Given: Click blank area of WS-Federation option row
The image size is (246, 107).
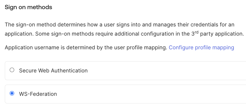Looking at the screenshot, I should pos(152,94).
